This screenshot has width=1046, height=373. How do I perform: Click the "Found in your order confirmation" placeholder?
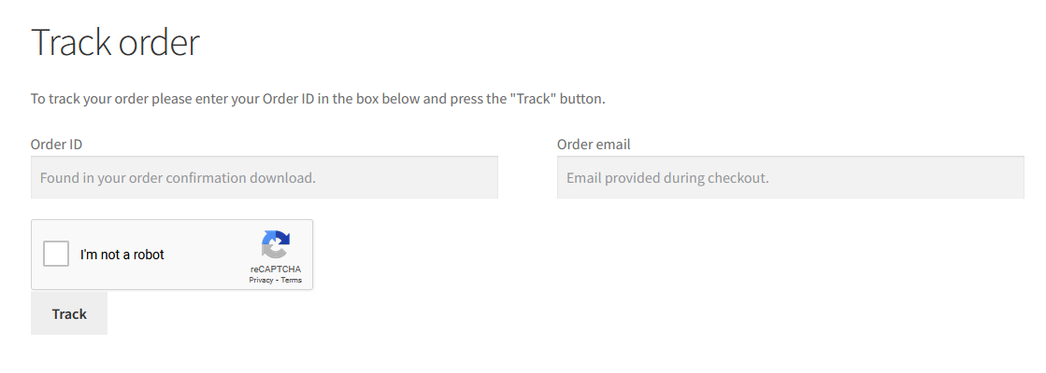(178, 178)
